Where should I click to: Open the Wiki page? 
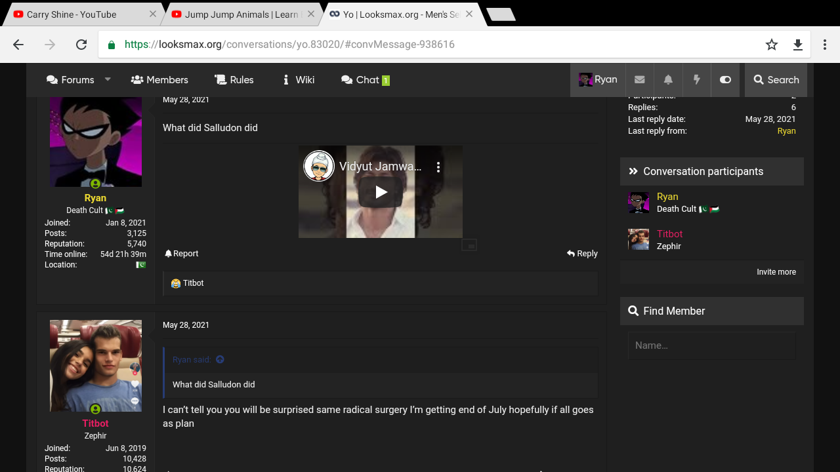click(x=299, y=80)
